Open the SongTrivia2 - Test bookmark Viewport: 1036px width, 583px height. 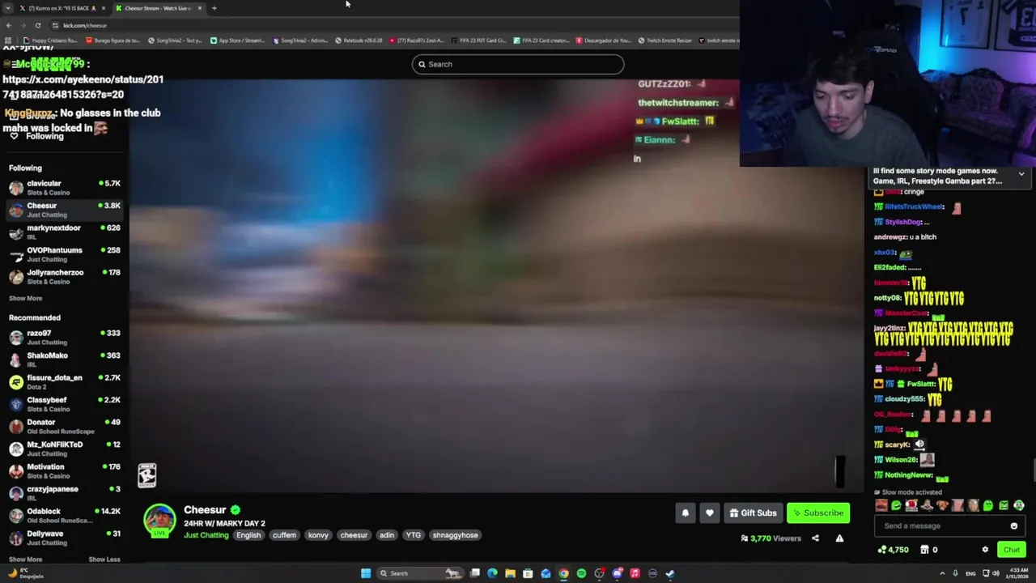click(175, 40)
